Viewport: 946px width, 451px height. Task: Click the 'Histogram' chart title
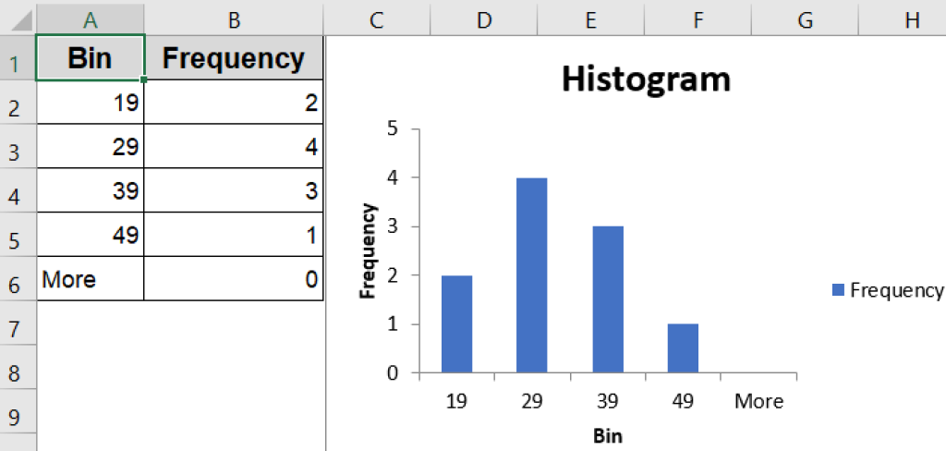(x=646, y=79)
